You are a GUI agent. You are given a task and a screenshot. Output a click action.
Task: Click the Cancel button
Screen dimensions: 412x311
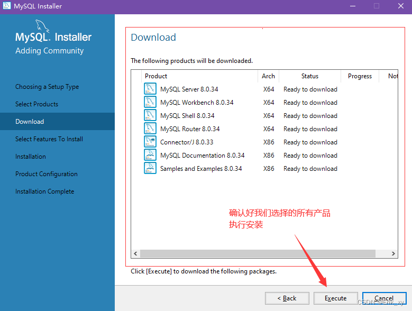(384, 298)
